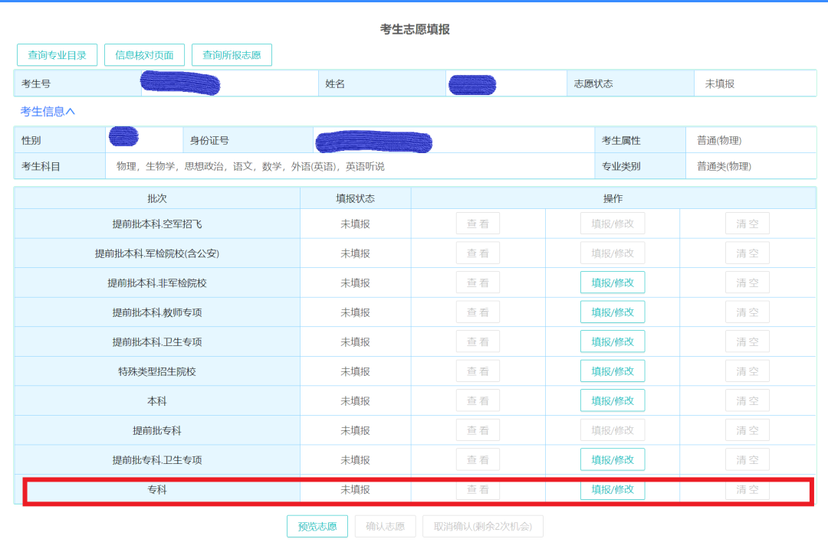828x552 pixels.
Task: Open 信息核对页面 button
Action: (144, 55)
